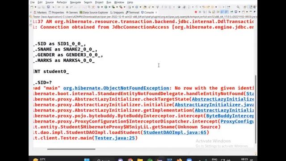This screenshot has height=161, width=286.
Task: Click the red Terminate button in Console
Action: 196,12
